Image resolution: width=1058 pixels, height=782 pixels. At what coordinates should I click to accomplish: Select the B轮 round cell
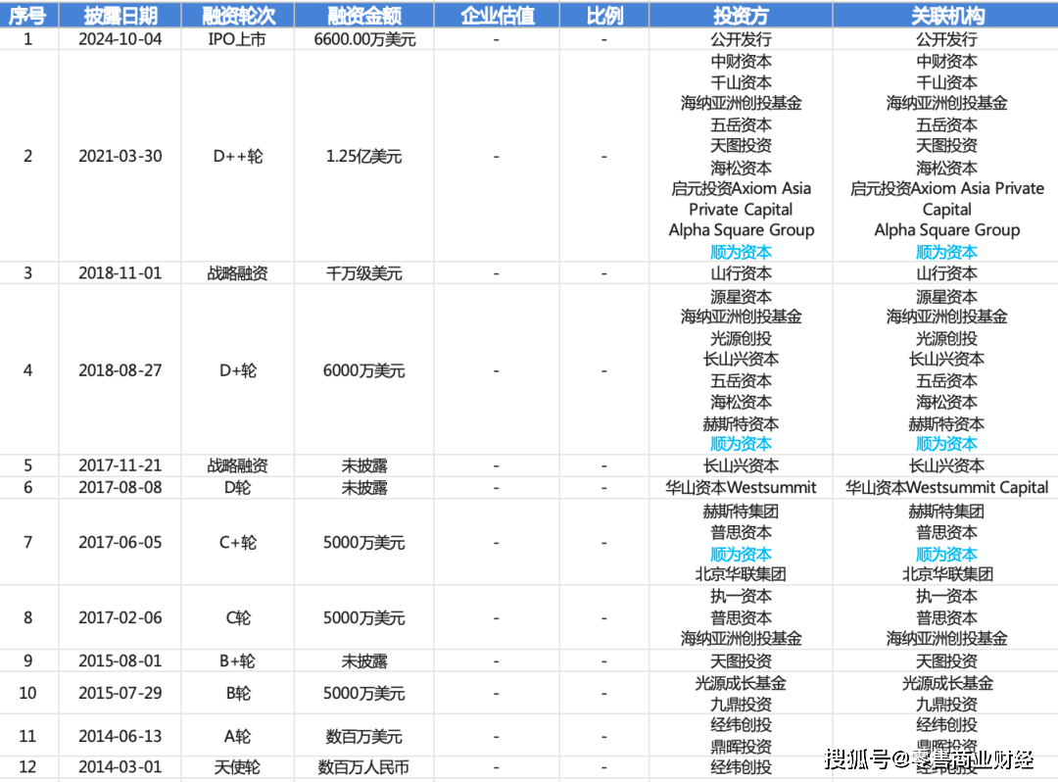point(237,693)
